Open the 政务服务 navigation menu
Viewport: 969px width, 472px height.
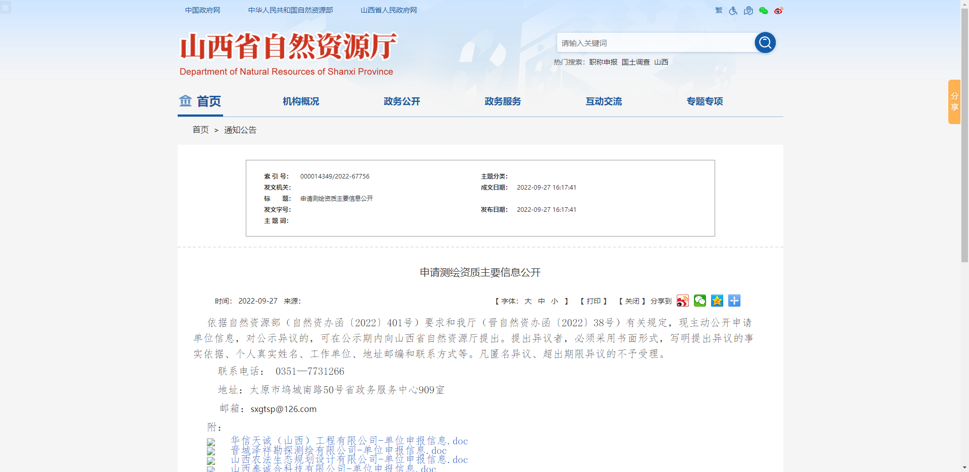[503, 101]
